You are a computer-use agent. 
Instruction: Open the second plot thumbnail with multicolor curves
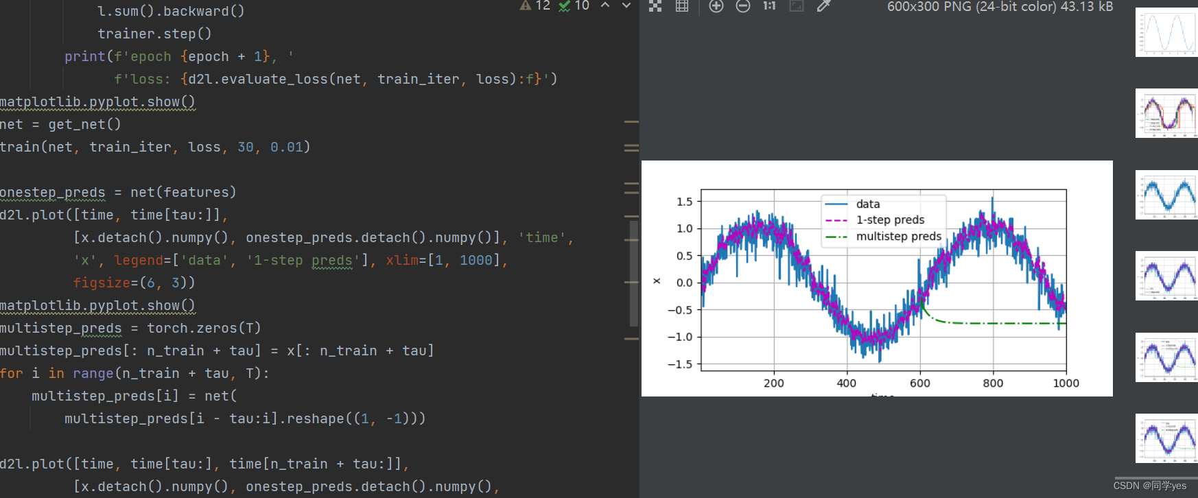coord(1166,113)
